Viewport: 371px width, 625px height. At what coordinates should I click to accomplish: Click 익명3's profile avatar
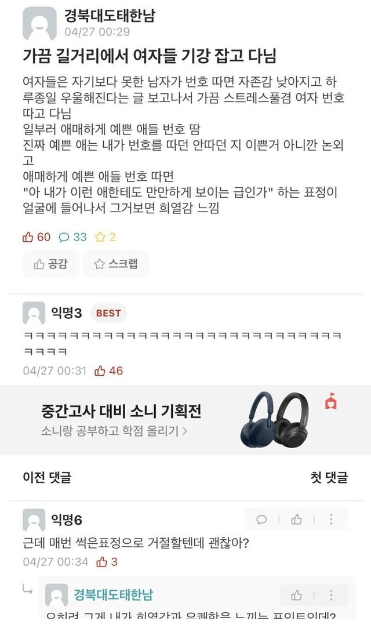coord(34,313)
